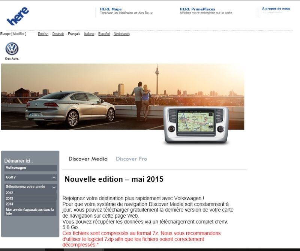Open the Golf 7 model dropdown
Viewport: 300px width, 251px height.
pyautogui.click(x=31, y=177)
